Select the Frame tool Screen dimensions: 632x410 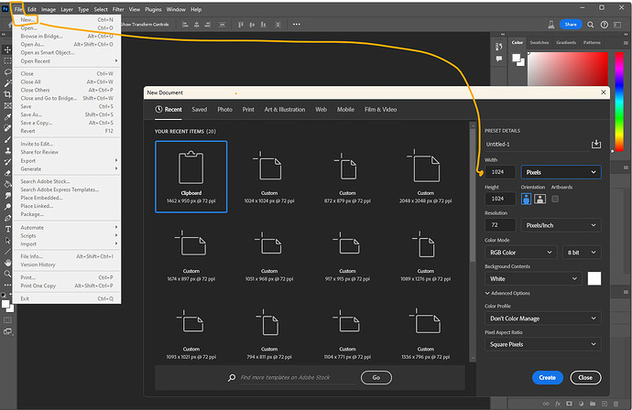click(7, 105)
